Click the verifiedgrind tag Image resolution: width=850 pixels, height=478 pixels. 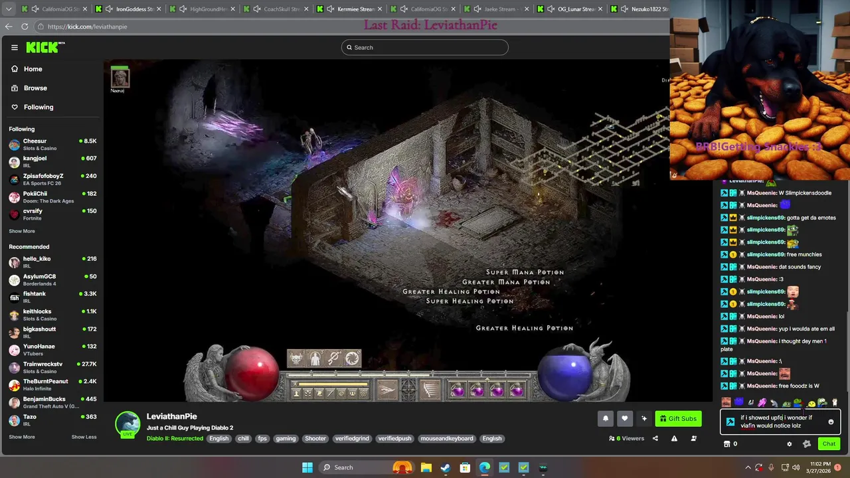(352, 438)
